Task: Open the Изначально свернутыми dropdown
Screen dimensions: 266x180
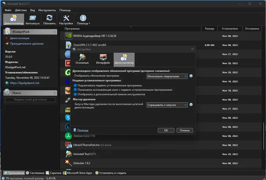Action: pyautogui.click(x=167, y=76)
